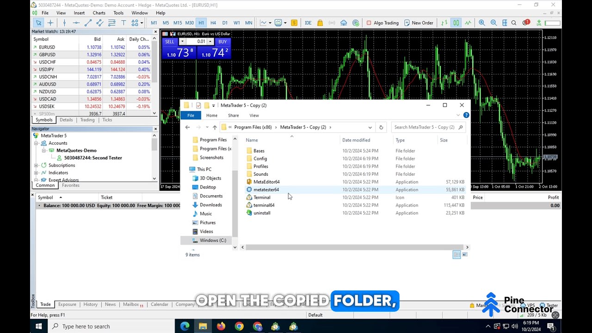Select Windows (C:) in Explorer sidebar
The image size is (592, 333).
(x=212, y=240)
